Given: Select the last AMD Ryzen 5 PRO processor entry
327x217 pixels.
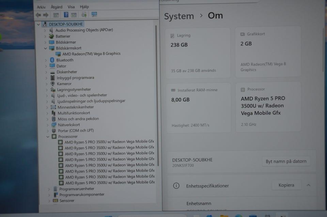Looking at the screenshot, I should coord(110,183).
